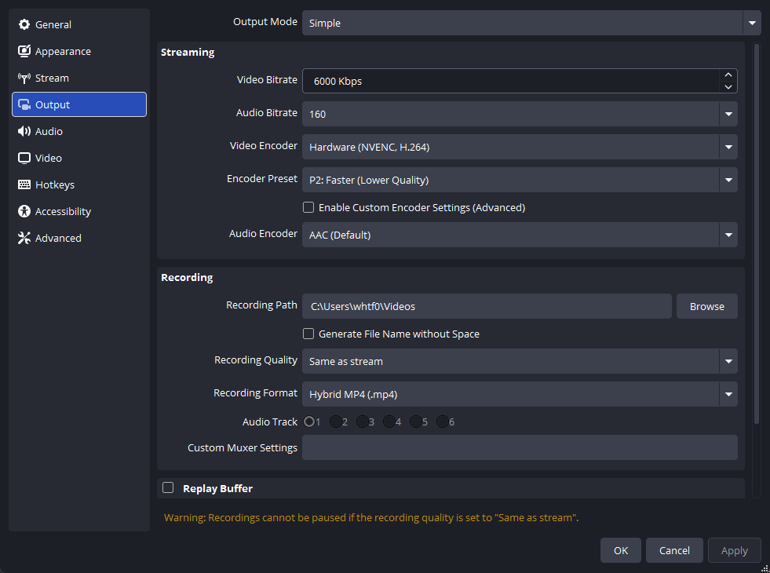Screen dimensions: 770x573
Task: Check Generate File Name without Space
Action: (308, 334)
